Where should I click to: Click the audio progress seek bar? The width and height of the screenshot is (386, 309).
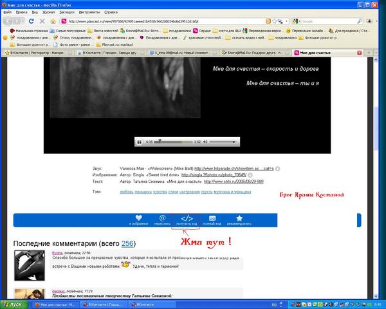click(173, 142)
